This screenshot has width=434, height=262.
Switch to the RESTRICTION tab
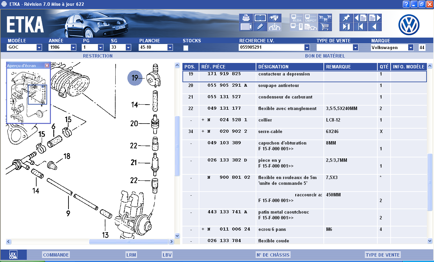[x=98, y=56]
